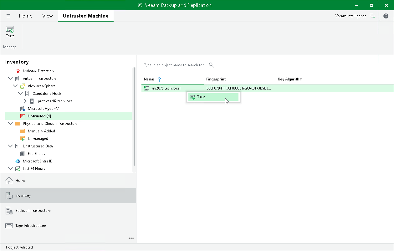
Task: Open Backup Infrastructure view
Action: (68, 211)
